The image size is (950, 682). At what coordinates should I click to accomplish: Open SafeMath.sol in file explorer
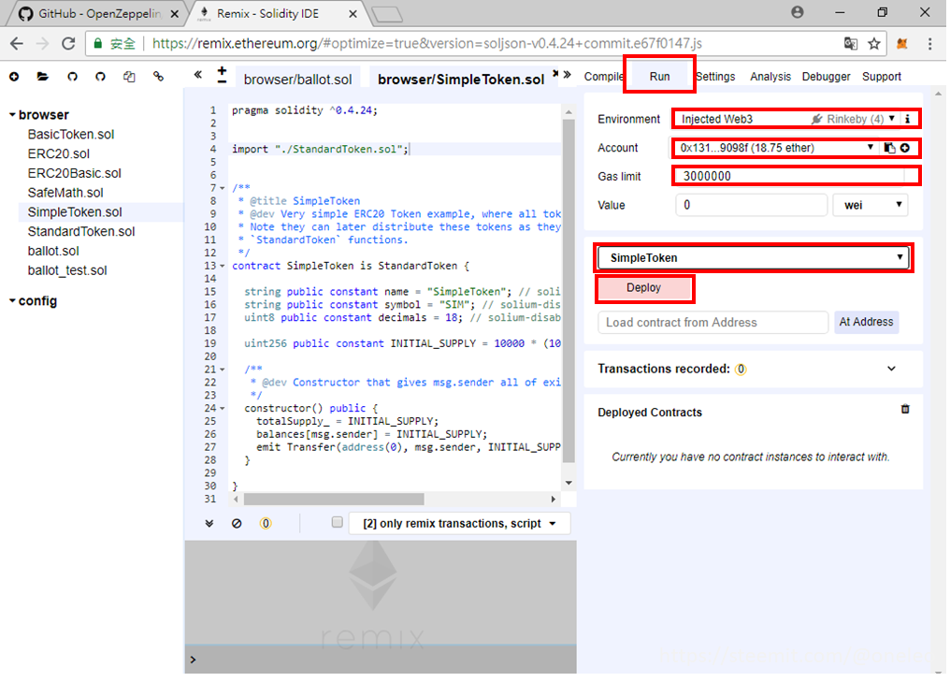(x=65, y=192)
